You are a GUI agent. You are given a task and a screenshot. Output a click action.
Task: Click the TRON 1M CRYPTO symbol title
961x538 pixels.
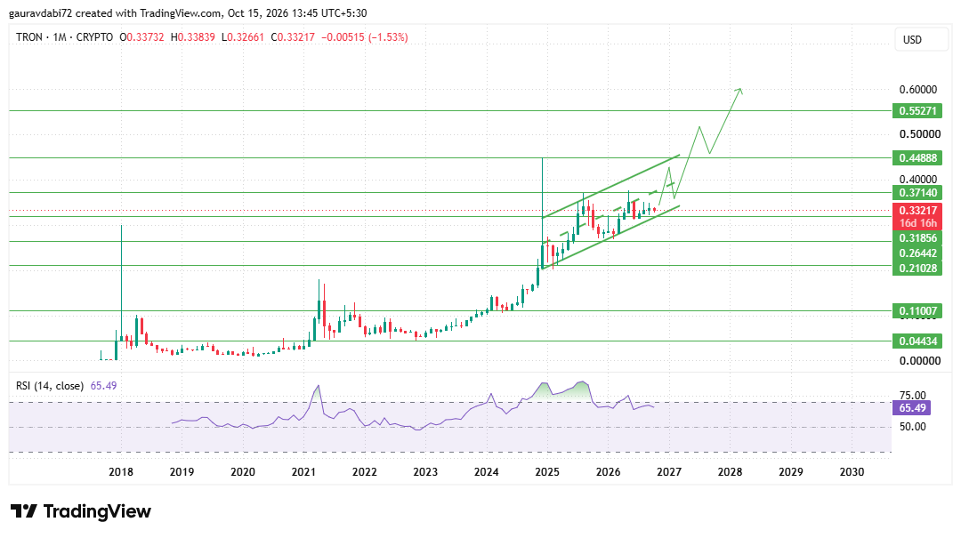(64, 37)
